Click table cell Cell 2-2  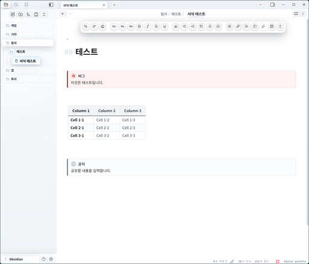(x=107, y=128)
